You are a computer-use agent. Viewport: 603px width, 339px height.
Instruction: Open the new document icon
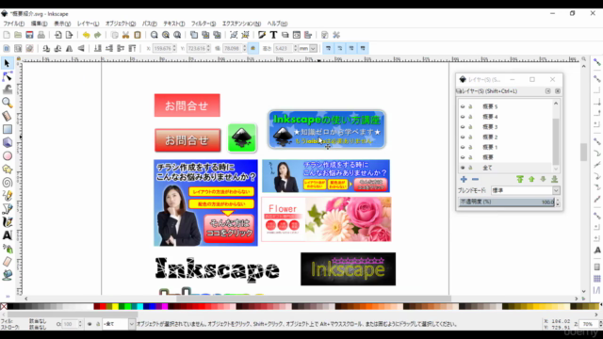point(7,35)
